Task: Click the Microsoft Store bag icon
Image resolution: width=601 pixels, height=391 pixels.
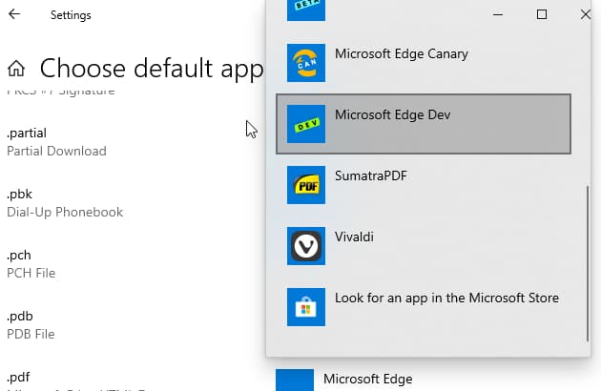Action: 306,307
